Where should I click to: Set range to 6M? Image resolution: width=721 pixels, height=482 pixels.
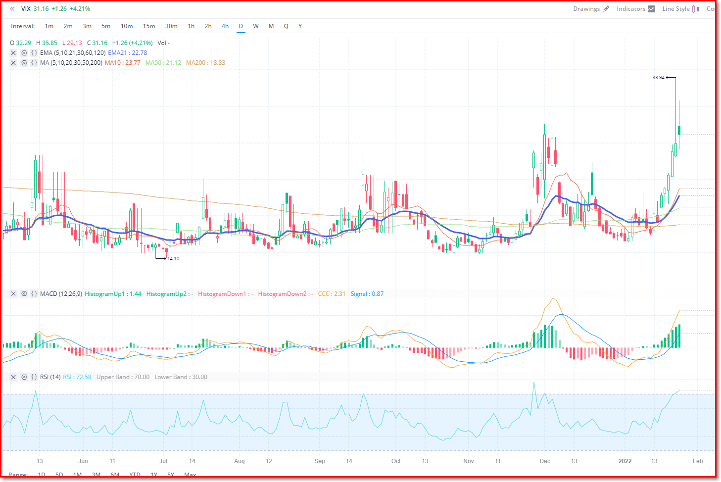click(115, 475)
